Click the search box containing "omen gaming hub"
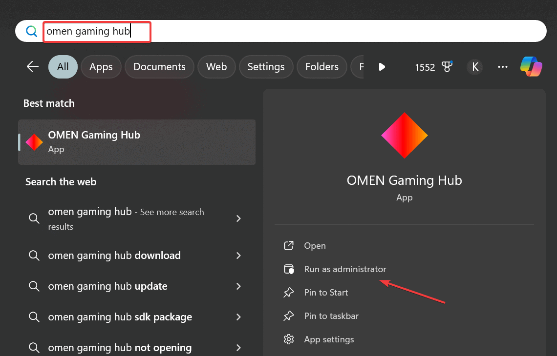The width and height of the screenshot is (557, 356). 280,31
